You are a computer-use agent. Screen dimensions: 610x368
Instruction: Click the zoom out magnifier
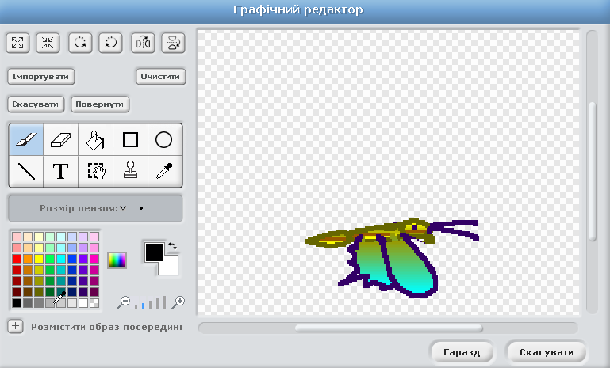point(124,302)
